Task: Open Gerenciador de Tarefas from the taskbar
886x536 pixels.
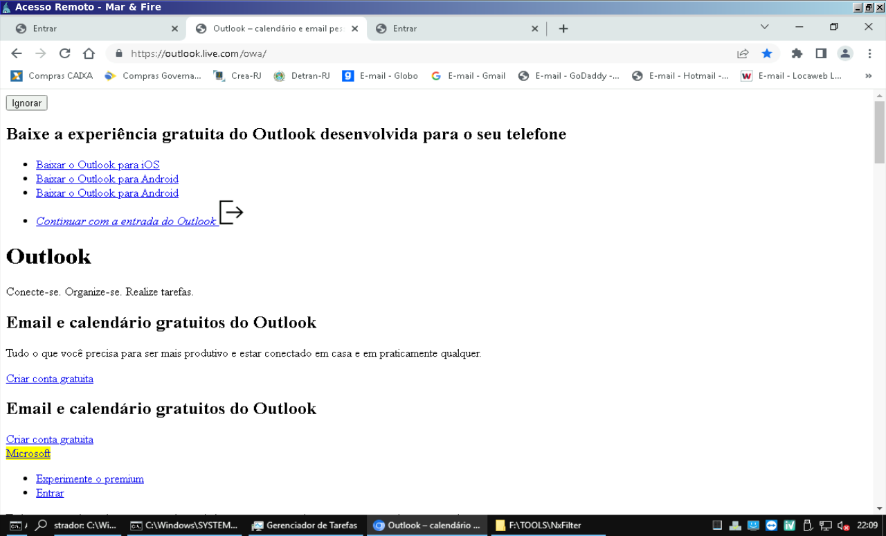Action: (305, 526)
